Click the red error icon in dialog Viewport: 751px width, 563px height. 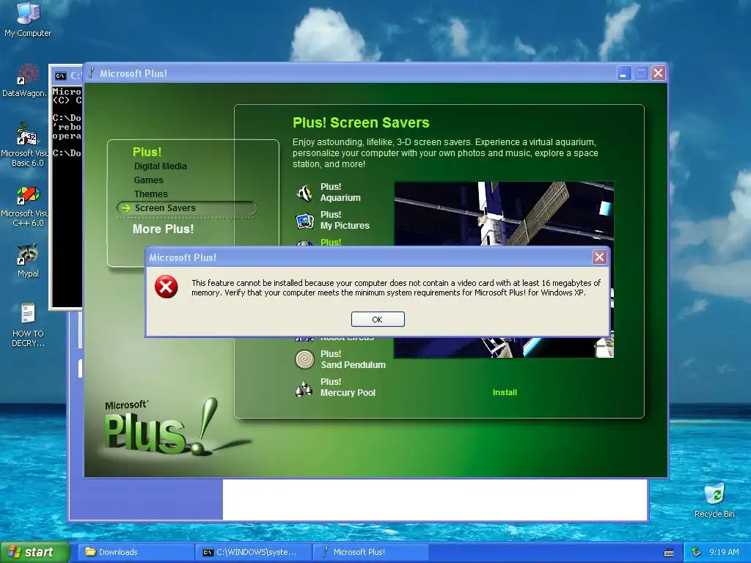point(166,287)
